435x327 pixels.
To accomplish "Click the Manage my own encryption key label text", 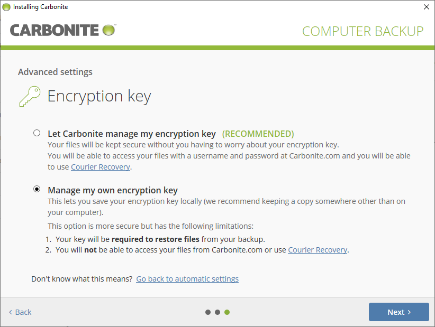I will pyautogui.click(x=113, y=190).
